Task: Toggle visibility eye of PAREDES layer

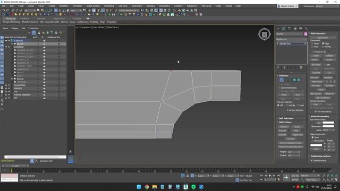Action: [x=9, y=89]
